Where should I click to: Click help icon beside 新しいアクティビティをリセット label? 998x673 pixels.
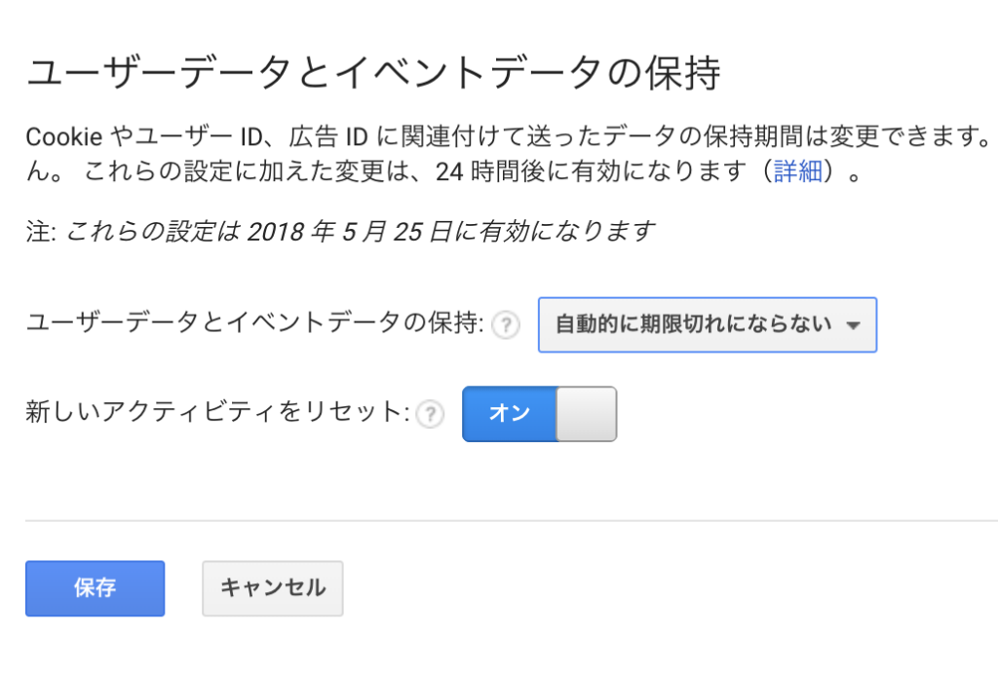(x=429, y=415)
